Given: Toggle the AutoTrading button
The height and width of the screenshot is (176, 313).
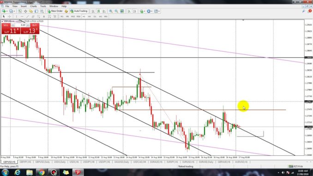Looking at the screenshot, I should [x=79, y=11].
